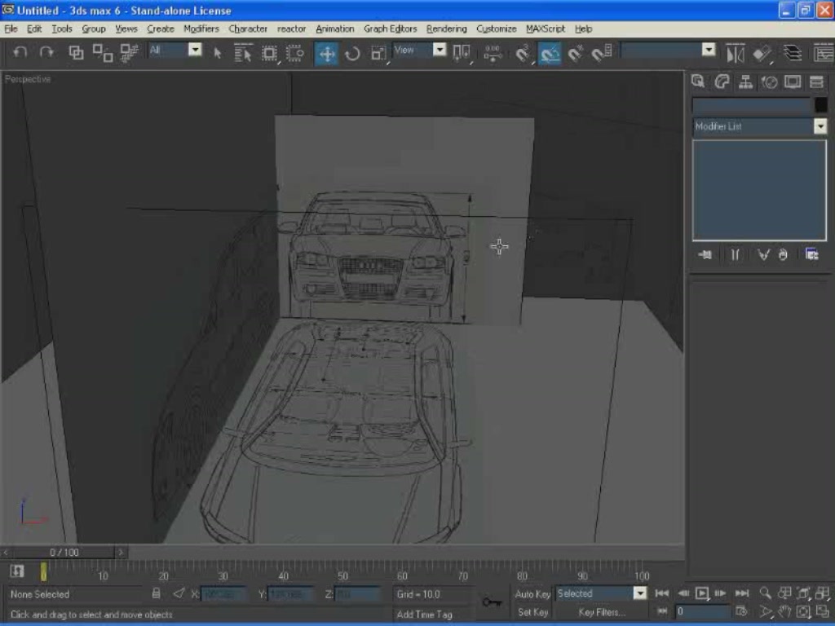Open the selection filter 'All' dropdown

(195, 50)
